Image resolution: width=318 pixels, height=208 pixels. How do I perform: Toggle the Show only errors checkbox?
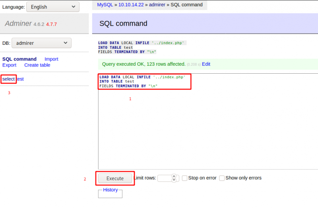[x=222, y=178]
